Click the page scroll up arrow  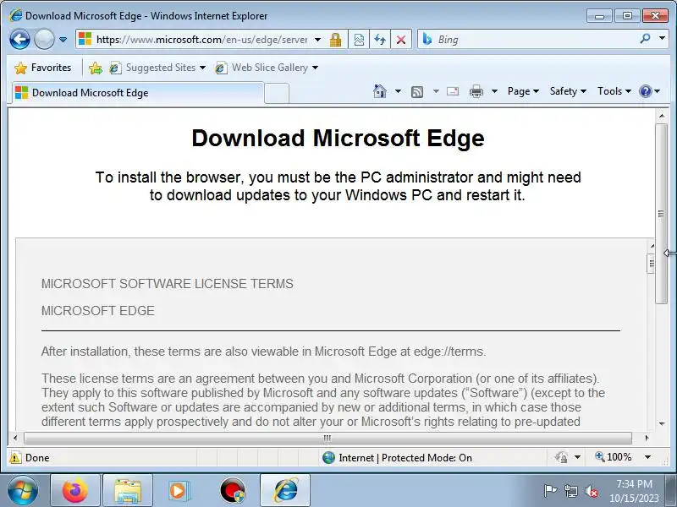click(x=662, y=116)
